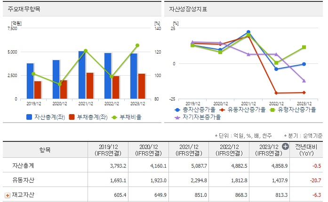The image size is (328, 202).
Task: Click the 2023/12 부채비율 point on chart
Action: point(137,45)
